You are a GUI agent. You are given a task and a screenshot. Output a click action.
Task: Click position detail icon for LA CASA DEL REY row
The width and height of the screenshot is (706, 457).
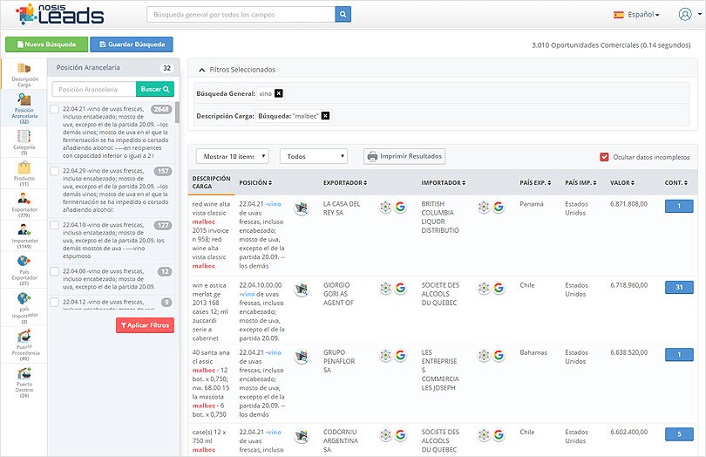coord(302,208)
